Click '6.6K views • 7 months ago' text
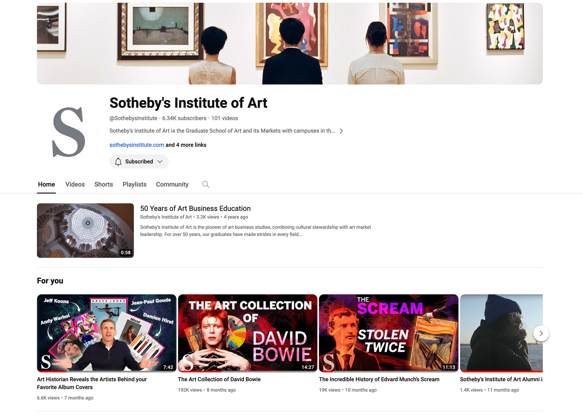Viewport: 583px width, 418px height. pos(65,398)
